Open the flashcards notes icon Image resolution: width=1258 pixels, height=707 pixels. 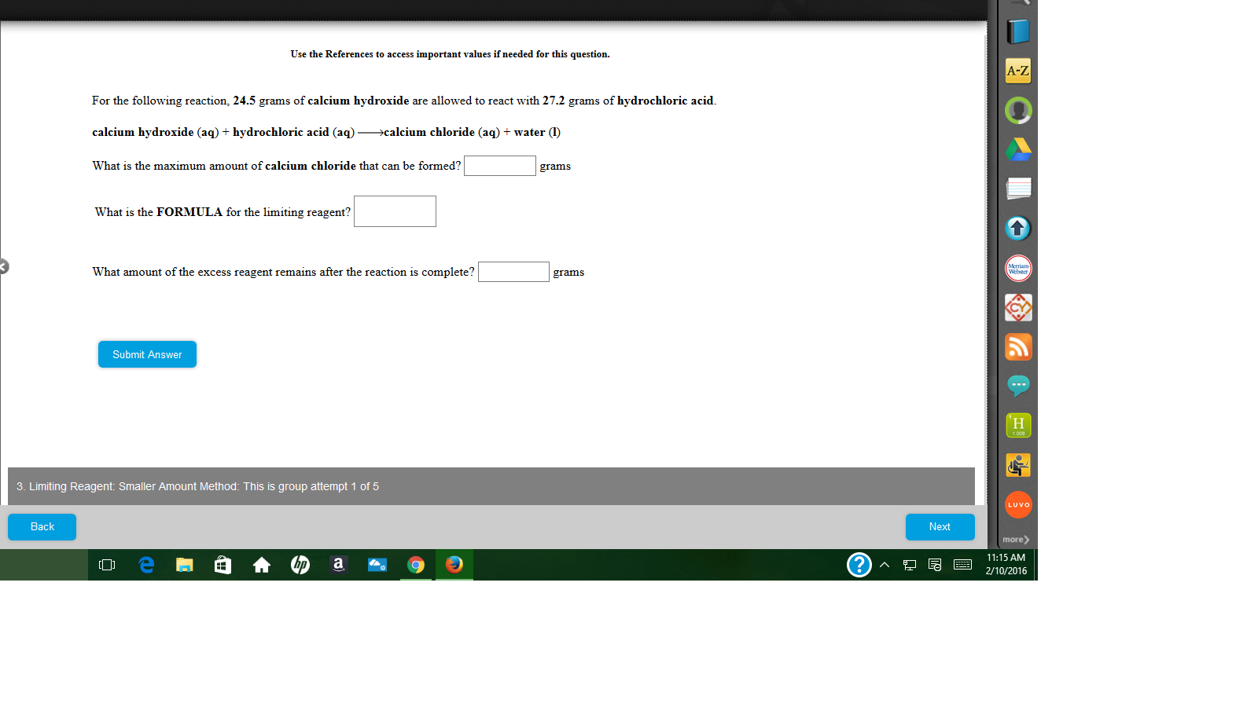(1017, 189)
